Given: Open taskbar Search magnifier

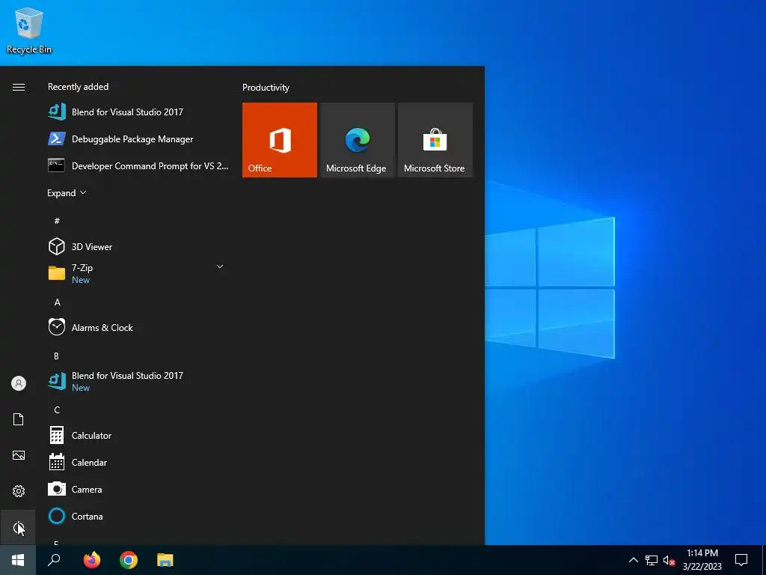Looking at the screenshot, I should (x=54, y=560).
